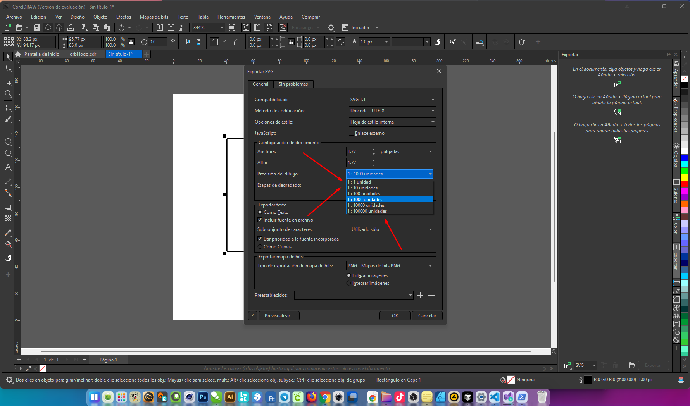This screenshot has width=690, height=406.
Task: Click the Save icon in the toolbar
Action: 37,28
